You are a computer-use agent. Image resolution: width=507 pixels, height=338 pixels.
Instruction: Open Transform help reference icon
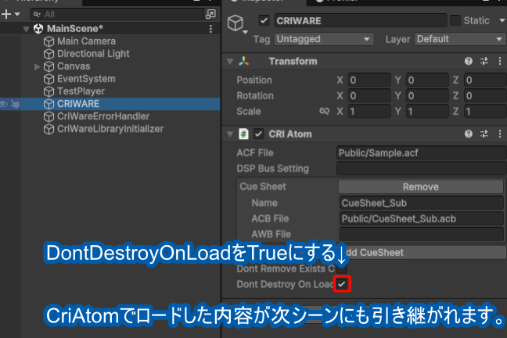click(x=469, y=61)
